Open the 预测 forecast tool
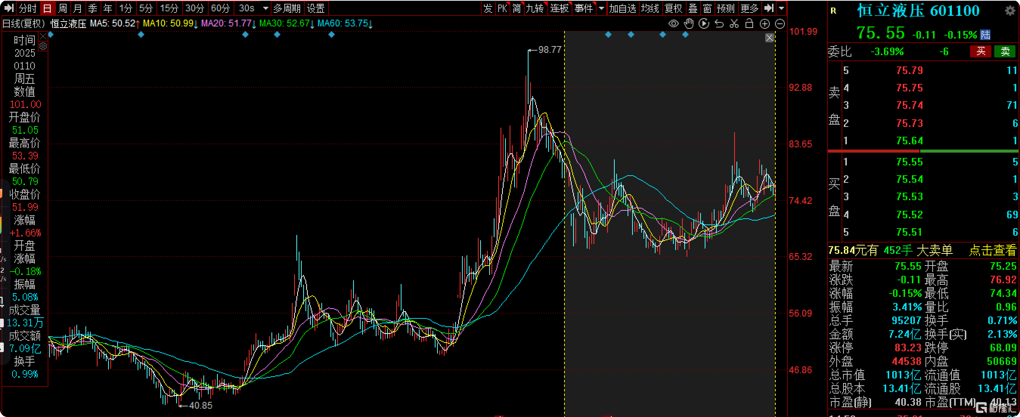The height and width of the screenshot is (417, 1020). pyautogui.click(x=726, y=8)
